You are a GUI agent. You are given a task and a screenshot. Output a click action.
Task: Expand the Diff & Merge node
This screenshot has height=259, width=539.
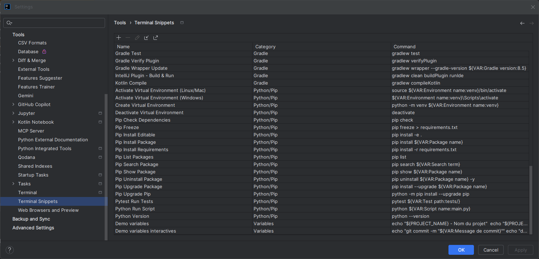tap(13, 60)
